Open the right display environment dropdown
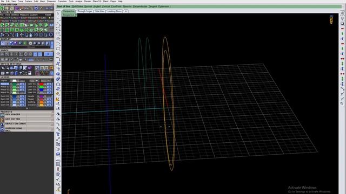Screen dimensions: 346x194 click(39, 47)
